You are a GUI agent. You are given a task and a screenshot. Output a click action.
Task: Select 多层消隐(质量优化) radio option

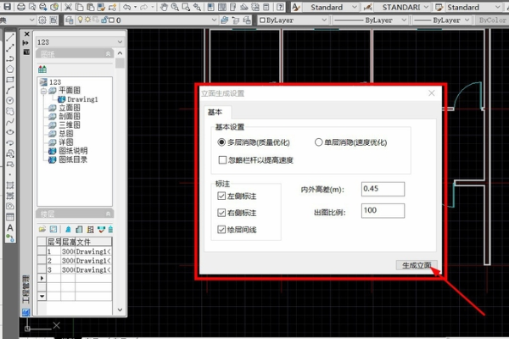222,143
